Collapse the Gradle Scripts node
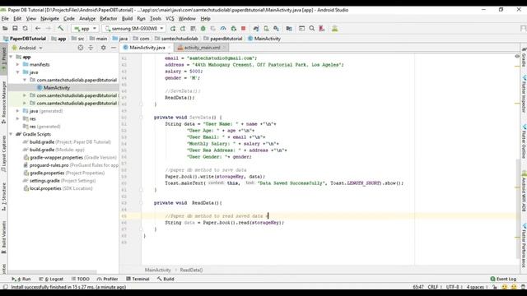Viewport: 527px width, 296px height. coord(12,134)
